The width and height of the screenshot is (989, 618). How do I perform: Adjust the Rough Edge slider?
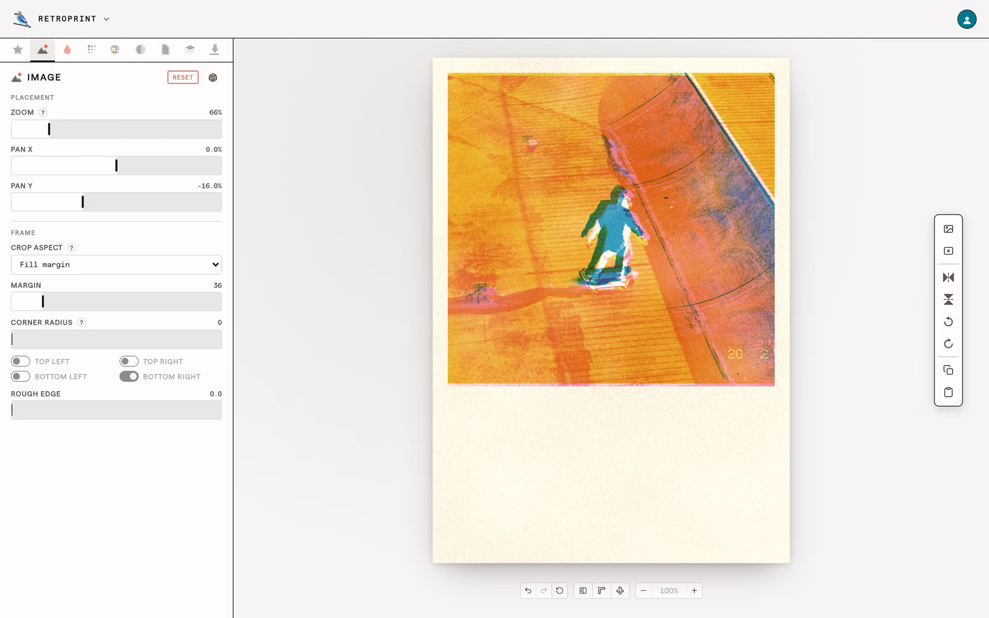(116, 410)
